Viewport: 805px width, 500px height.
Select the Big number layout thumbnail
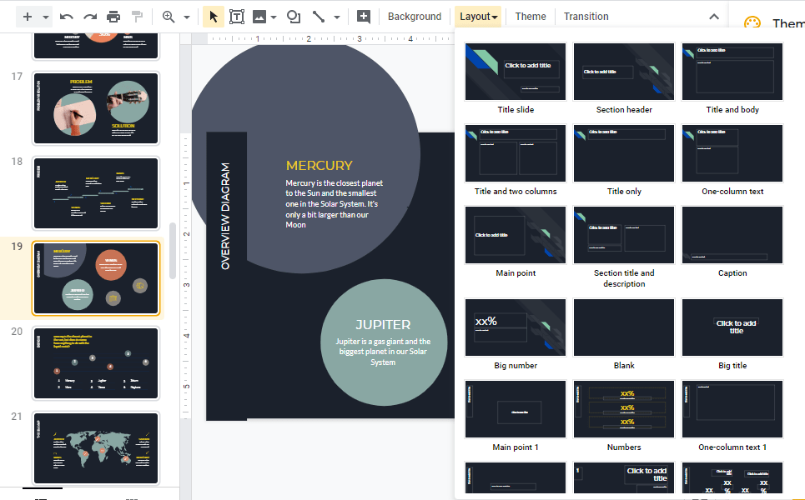click(515, 327)
